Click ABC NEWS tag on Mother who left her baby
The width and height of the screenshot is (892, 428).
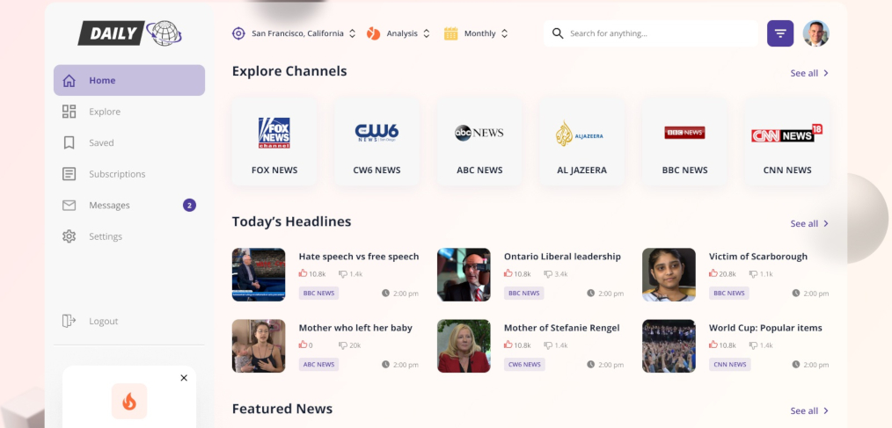coord(318,365)
